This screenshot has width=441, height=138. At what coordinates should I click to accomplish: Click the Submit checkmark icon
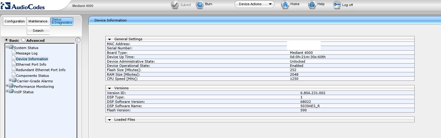click(x=175, y=5)
